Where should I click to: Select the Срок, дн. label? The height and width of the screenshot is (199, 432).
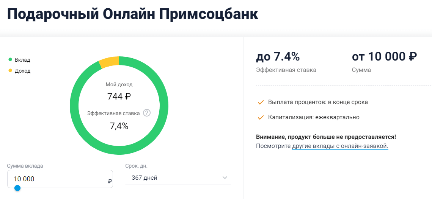click(137, 166)
